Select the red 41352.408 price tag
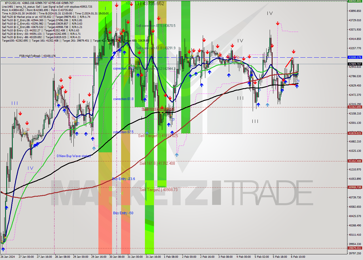This screenshot has height=260, width=363. (x=355, y=161)
